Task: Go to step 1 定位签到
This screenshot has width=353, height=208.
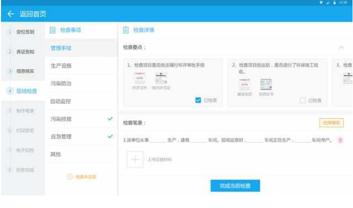Action: 22,32
